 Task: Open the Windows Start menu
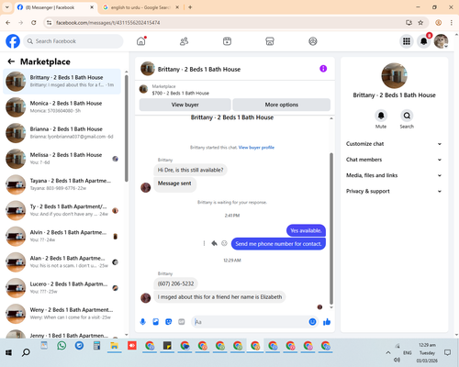coord(8,352)
